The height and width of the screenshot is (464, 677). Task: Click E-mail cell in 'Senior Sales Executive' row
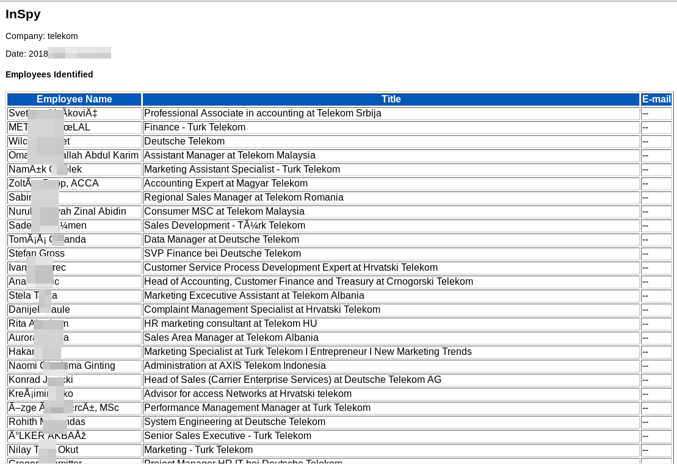coord(656,436)
